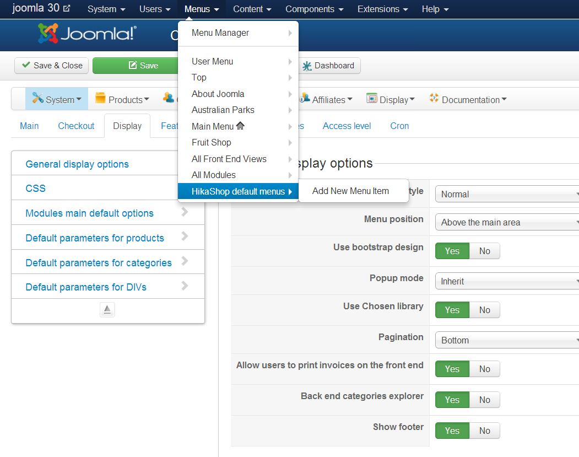This screenshot has width=579, height=457.
Task: Open the Users top menu
Action: (155, 9)
